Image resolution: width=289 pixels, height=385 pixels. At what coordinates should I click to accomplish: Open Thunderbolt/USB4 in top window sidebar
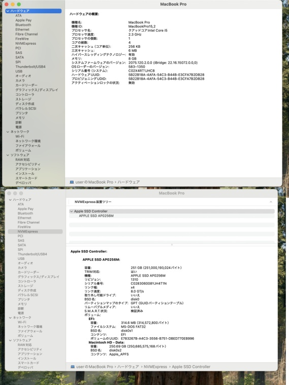click(30, 67)
